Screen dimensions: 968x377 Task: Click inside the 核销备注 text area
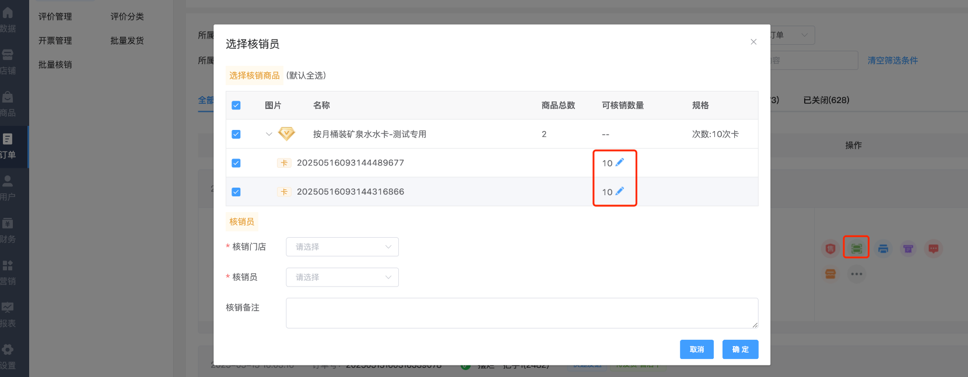coord(522,313)
